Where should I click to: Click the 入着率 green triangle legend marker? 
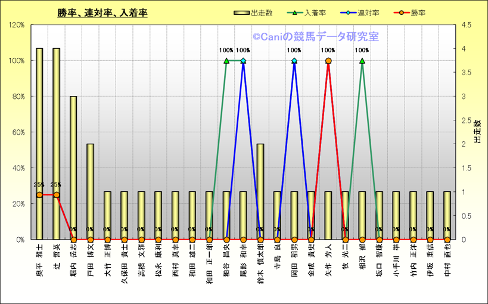click(x=295, y=13)
